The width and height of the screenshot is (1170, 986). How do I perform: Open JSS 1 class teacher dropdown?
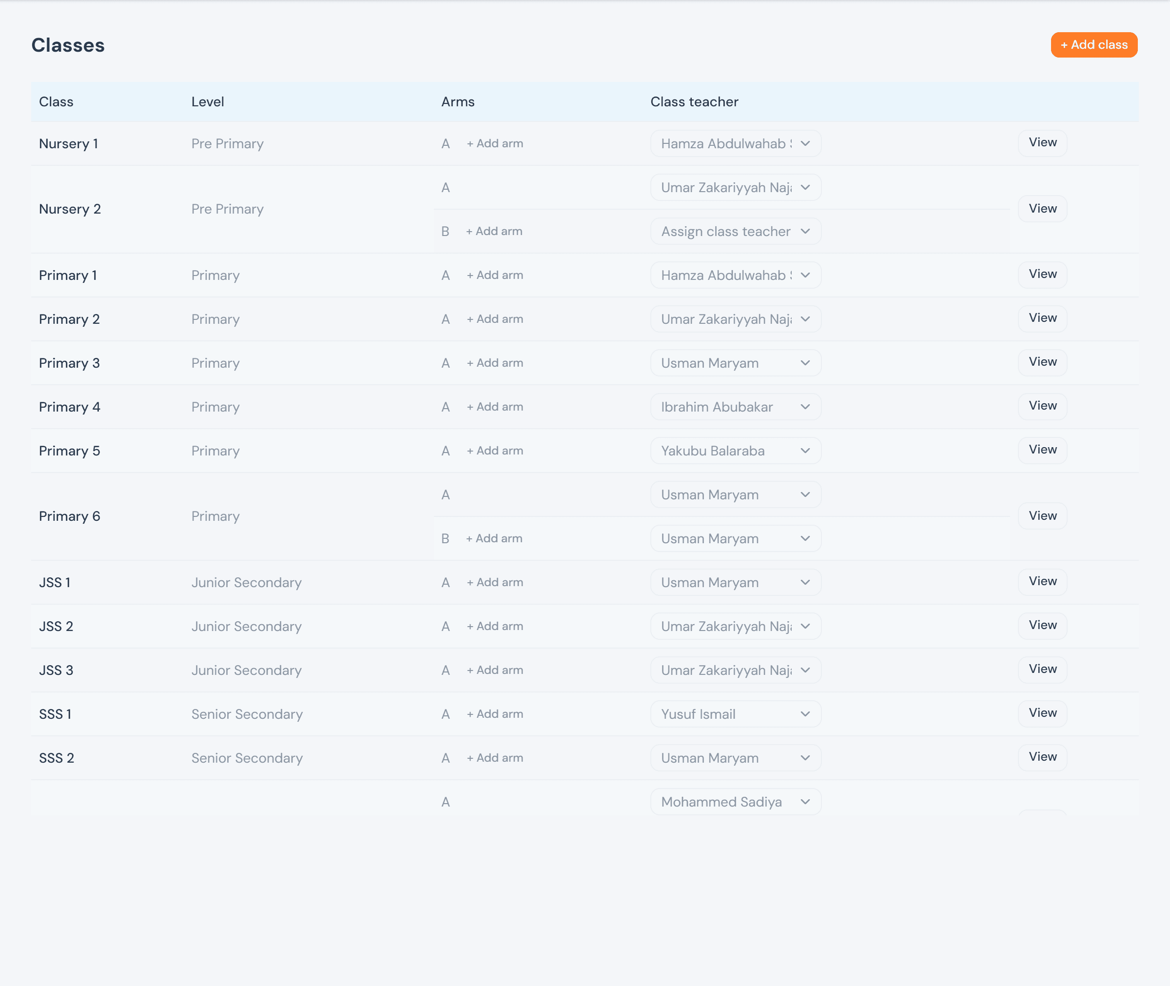pos(735,582)
